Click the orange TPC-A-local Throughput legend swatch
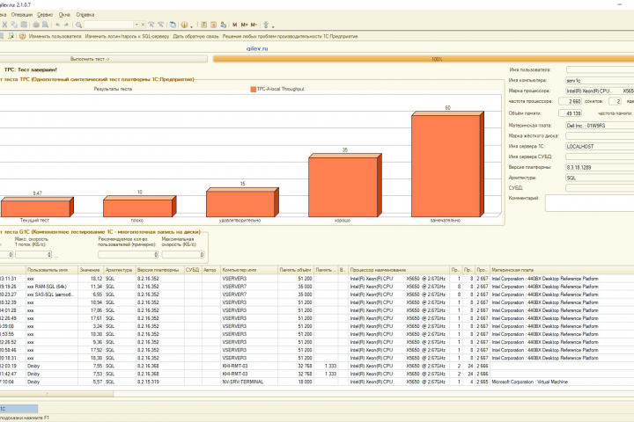Viewport: 634px width, 422px height. (253, 90)
